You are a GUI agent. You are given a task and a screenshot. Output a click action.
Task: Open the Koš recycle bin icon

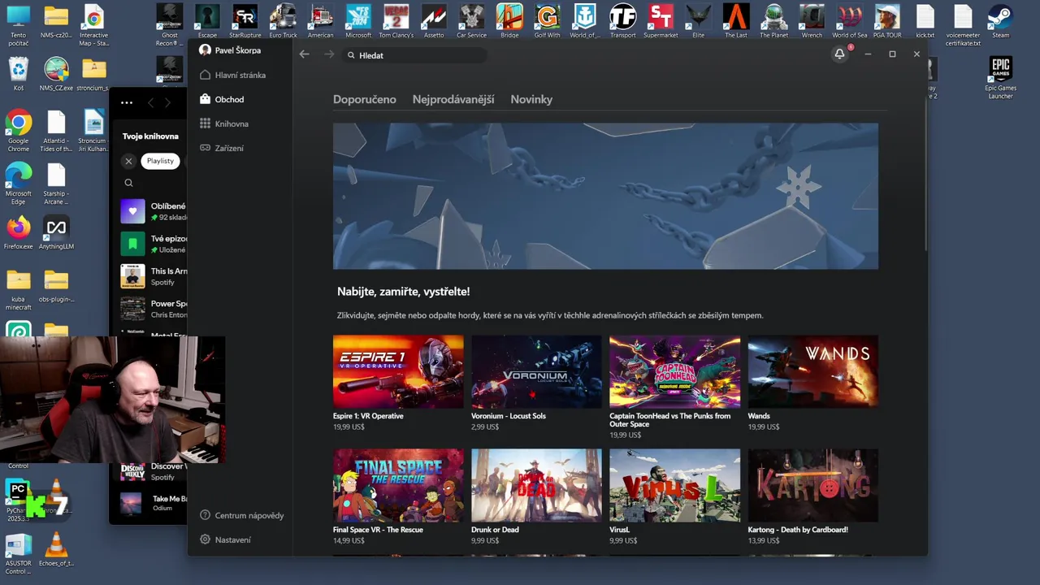(x=18, y=74)
